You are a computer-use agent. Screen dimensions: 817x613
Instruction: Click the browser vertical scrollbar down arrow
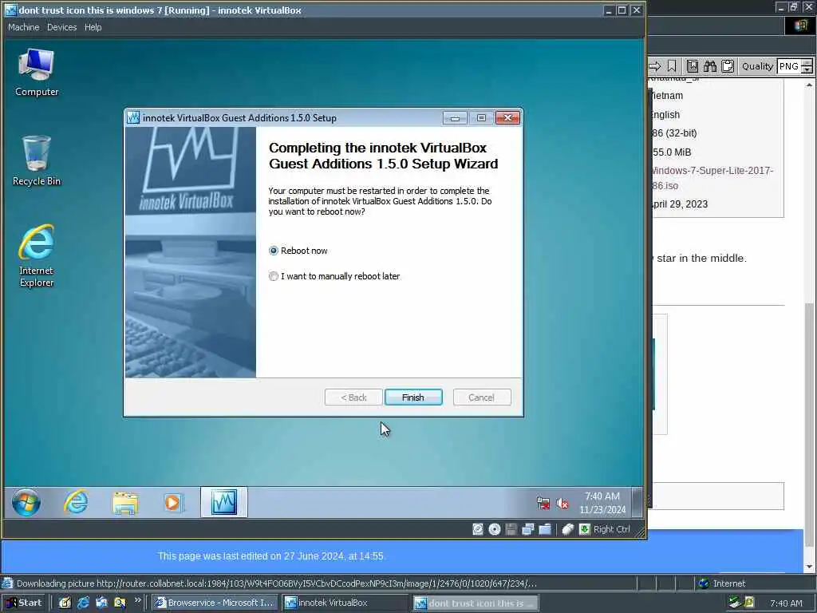(809, 567)
